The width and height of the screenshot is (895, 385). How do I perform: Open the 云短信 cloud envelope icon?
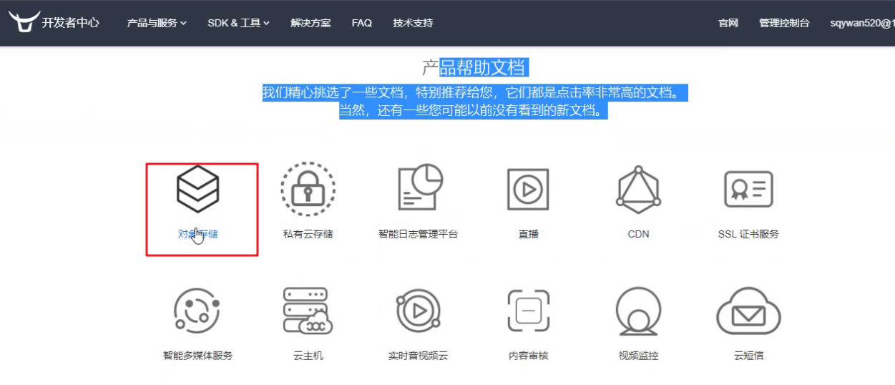point(748,311)
